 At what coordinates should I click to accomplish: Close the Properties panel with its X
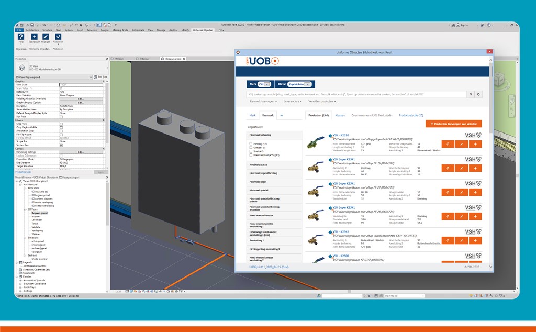(107, 59)
